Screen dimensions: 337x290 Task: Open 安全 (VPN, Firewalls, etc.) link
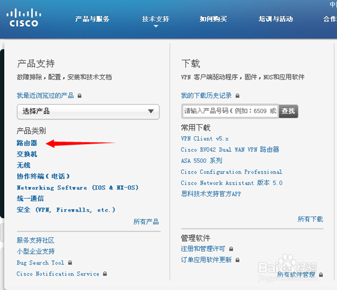coord(66,210)
